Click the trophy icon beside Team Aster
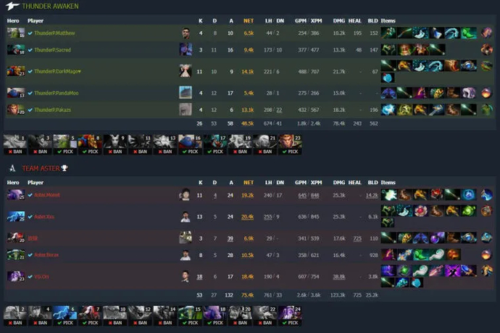The width and height of the screenshot is (500, 333). (x=64, y=168)
